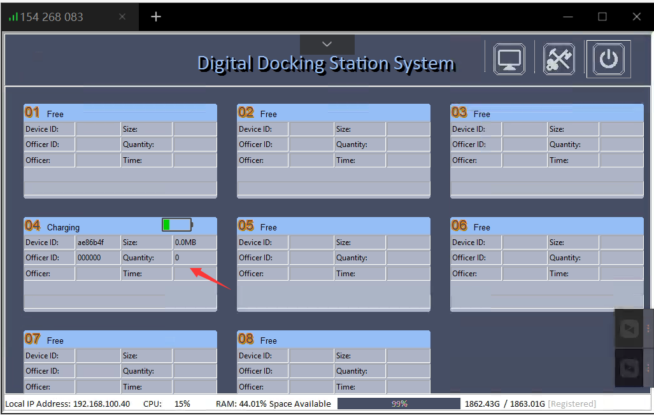Viewport: 654px width, 415px height.
Task: Click the 99% disk usage progress bar
Action: 399,404
